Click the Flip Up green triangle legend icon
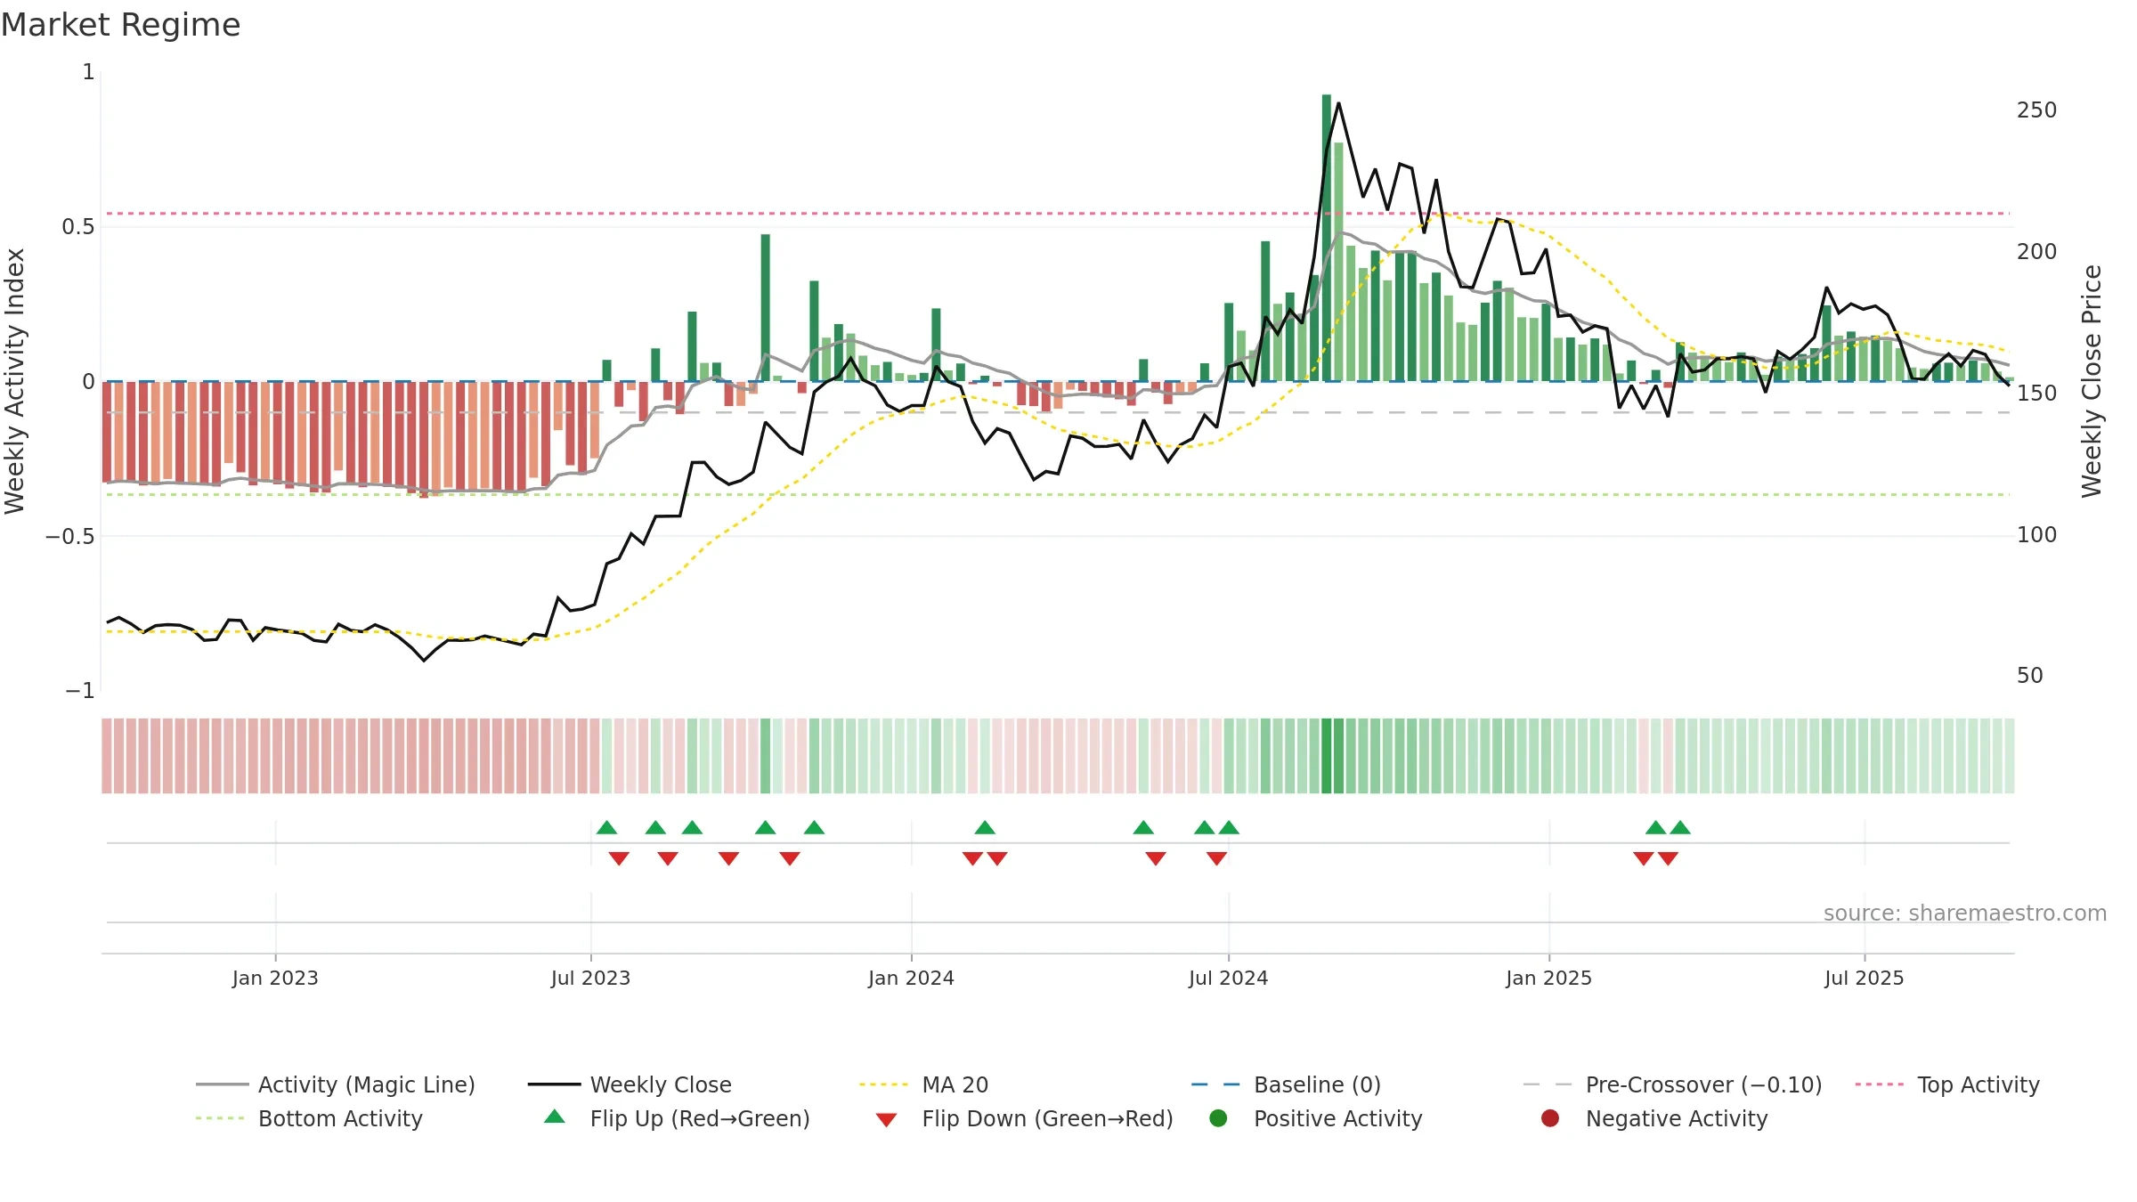Screen dimensions: 2137x1202 pos(554,1117)
